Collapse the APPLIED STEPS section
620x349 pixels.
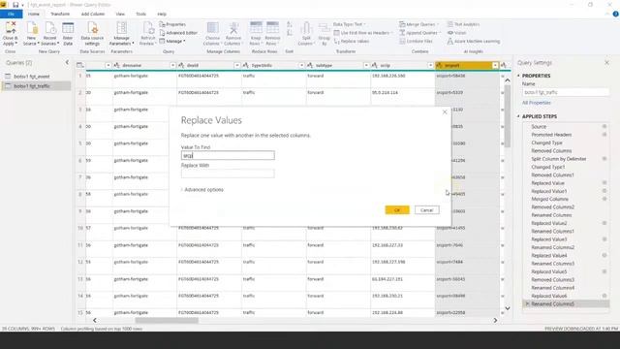tap(518, 116)
